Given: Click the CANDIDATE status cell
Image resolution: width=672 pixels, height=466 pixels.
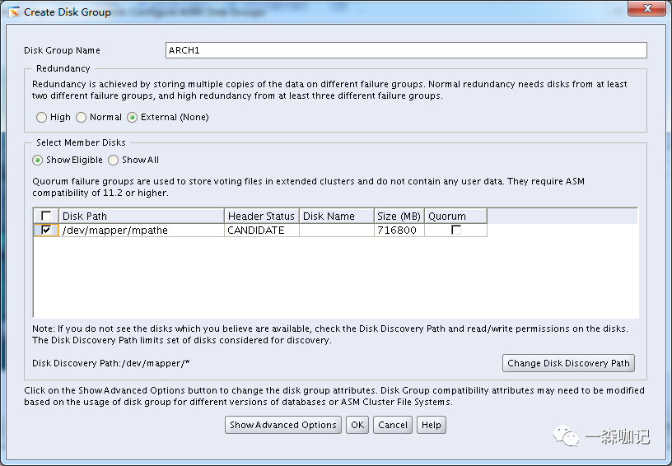Looking at the screenshot, I should click(x=261, y=230).
